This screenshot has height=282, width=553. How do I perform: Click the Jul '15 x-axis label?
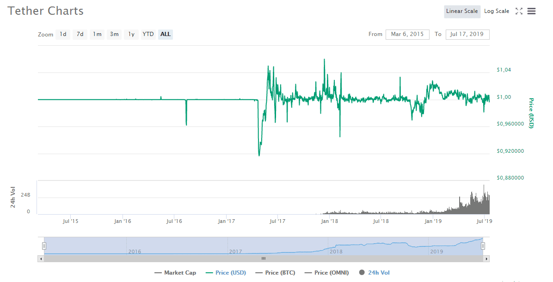71,221
